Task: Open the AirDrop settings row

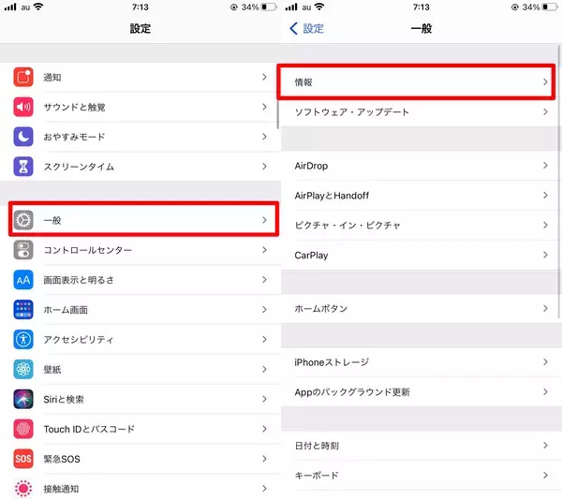Action: tap(420, 166)
